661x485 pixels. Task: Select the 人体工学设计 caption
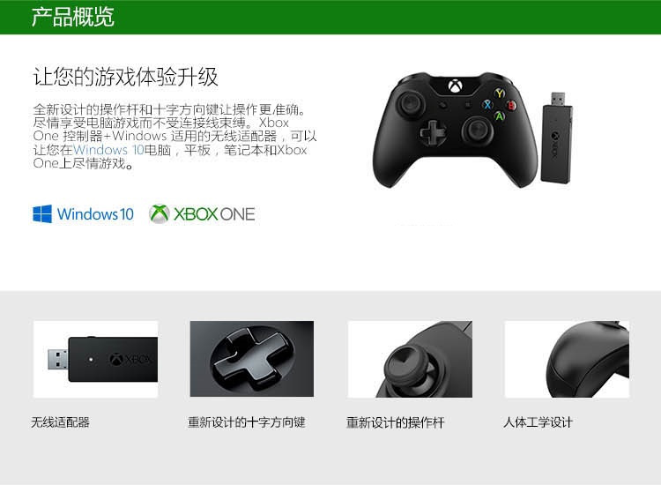pos(538,422)
